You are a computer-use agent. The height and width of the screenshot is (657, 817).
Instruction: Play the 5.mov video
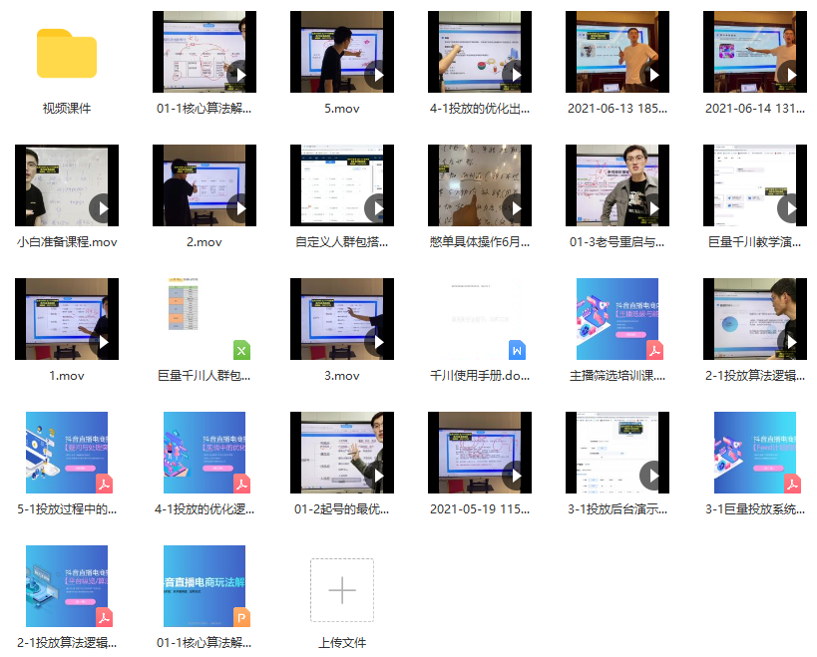click(342, 52)
